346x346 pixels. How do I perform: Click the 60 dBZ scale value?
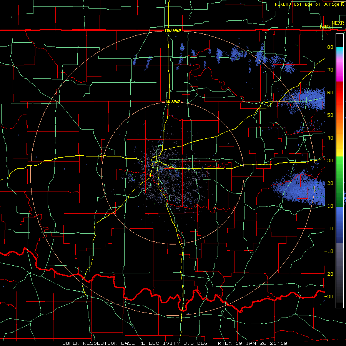coord(330,92)
